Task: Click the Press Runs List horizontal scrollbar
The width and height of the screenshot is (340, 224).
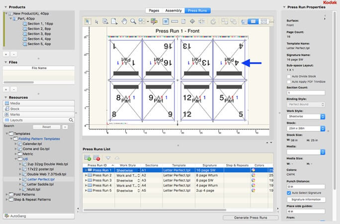Action: pyautogui.click(x=155, y=210)
